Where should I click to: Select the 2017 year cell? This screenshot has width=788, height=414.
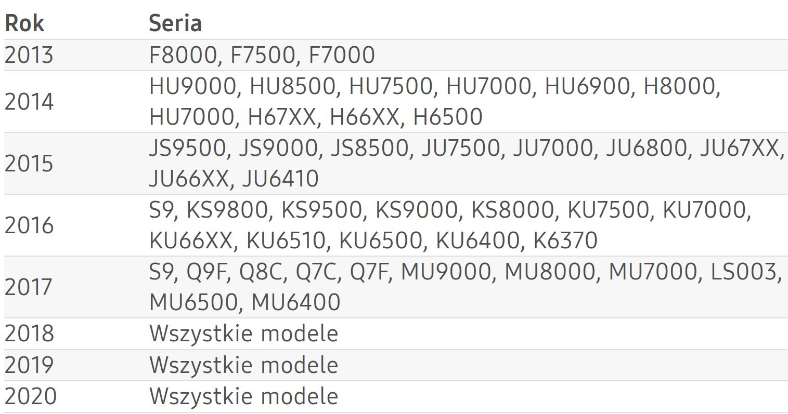(29, 287)
